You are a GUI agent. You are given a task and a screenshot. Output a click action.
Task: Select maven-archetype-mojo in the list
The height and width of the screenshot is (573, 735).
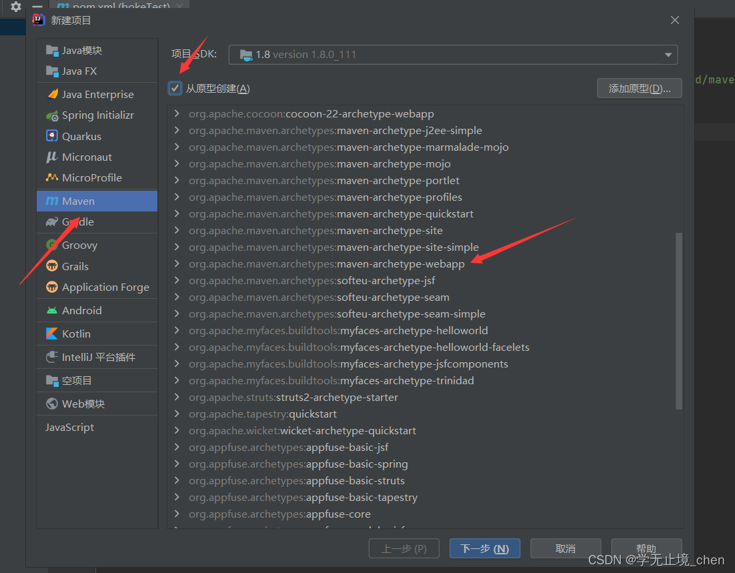coord(319,163)
